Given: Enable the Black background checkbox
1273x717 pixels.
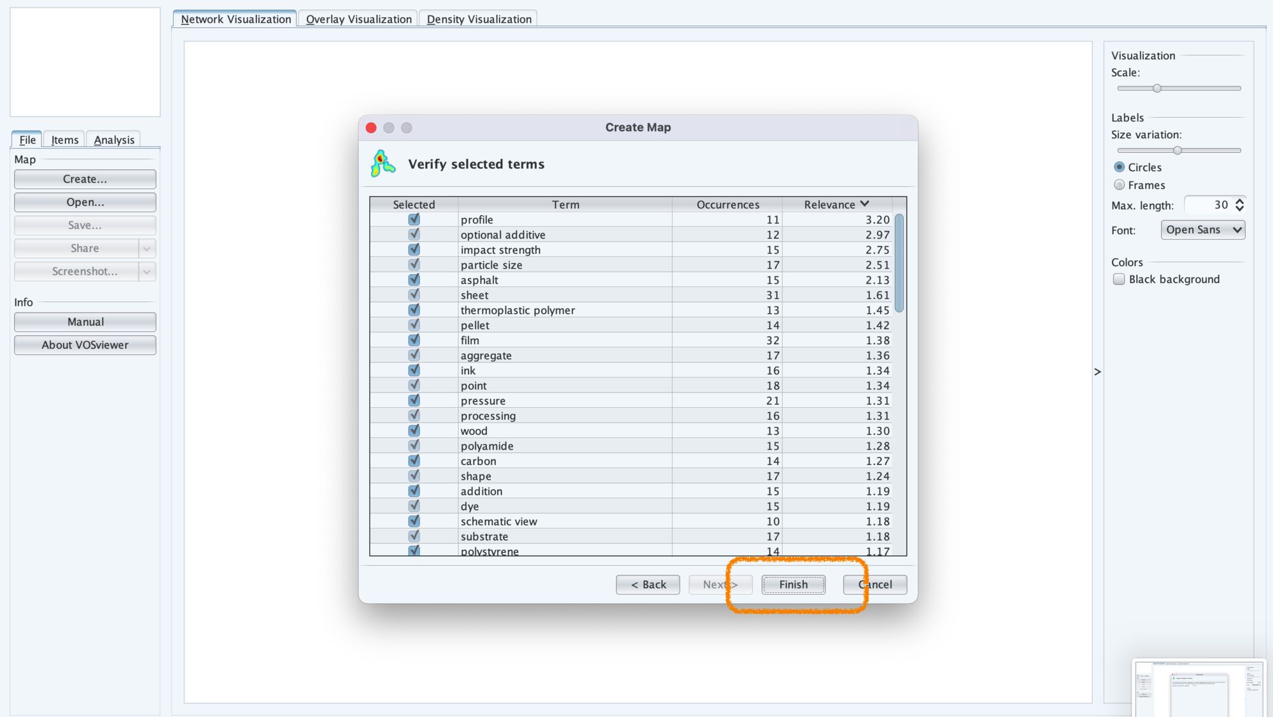Looking at the screenshot, I should 1119,279.
